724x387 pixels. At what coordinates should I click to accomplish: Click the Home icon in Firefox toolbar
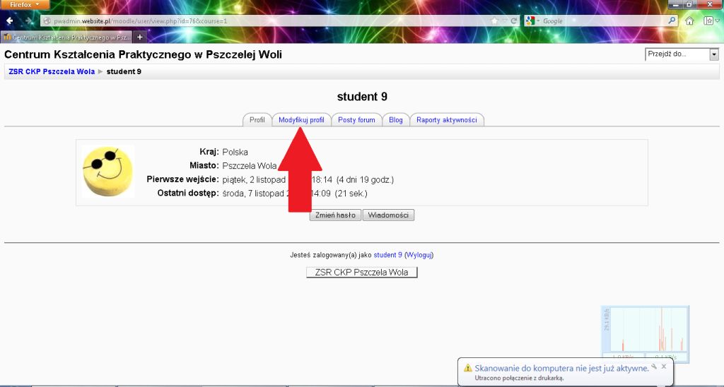[689, 20]
